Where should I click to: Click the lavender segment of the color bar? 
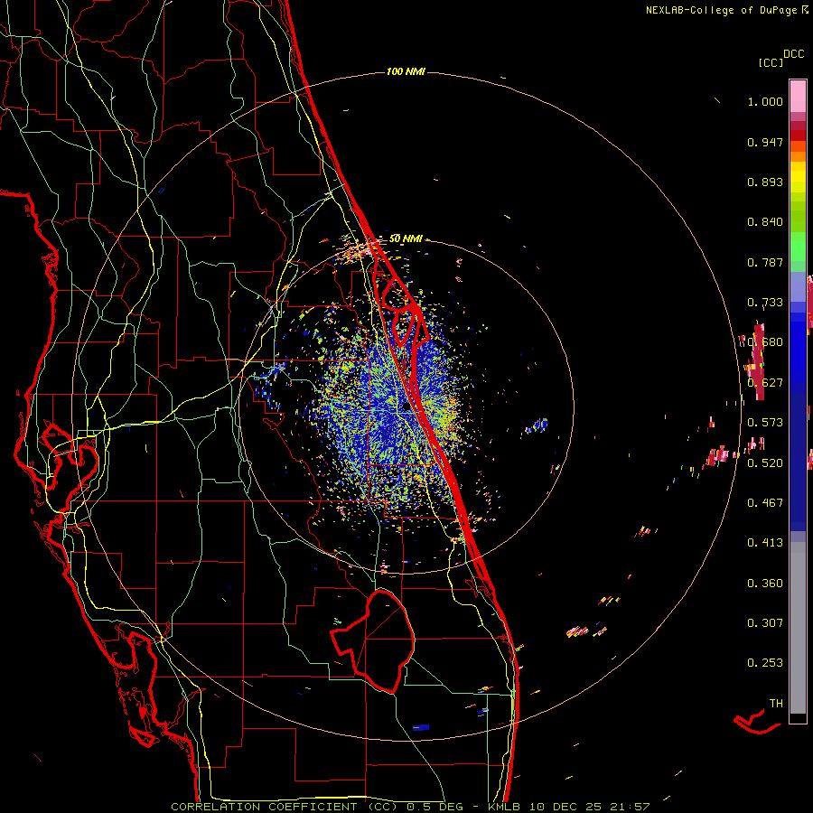click(x=798, y=287)
